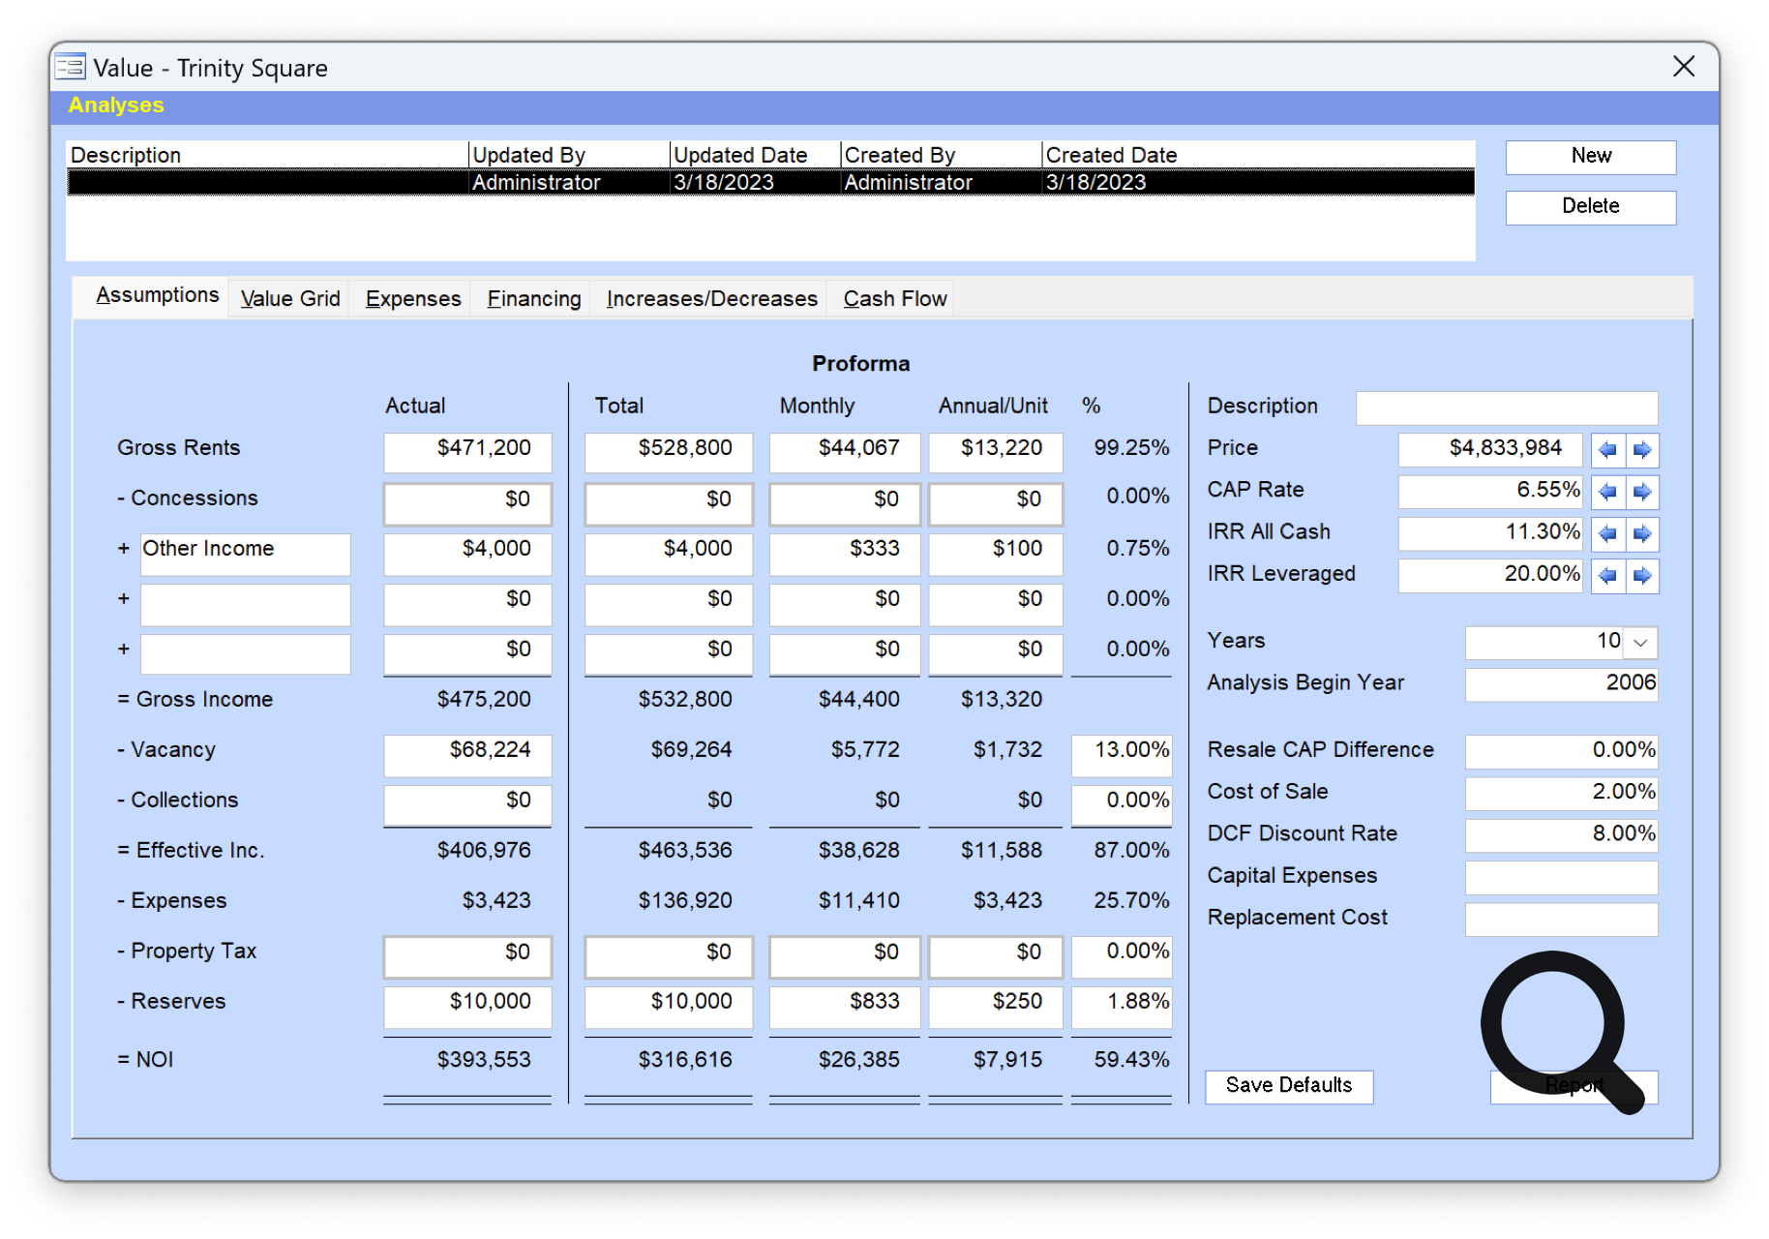Click the Annual/Unit Gross Rents field $13,220
Image resolution: width=1769 pixels, height=1239 pixels.
996,452
